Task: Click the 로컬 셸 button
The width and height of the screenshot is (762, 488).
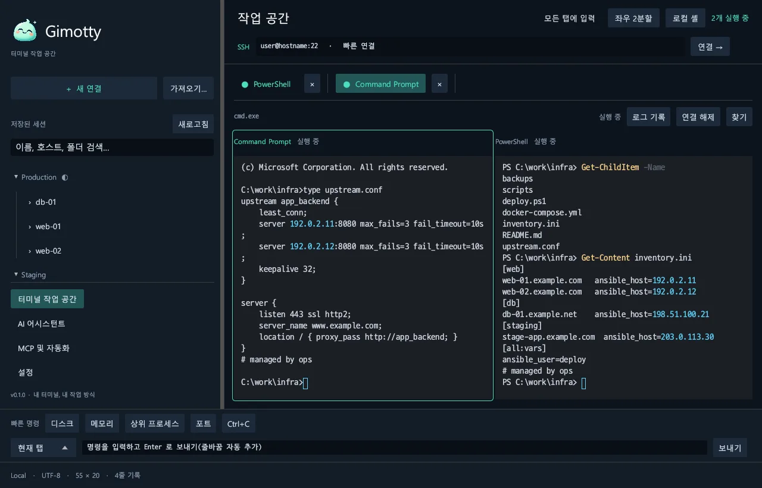Action: [x=685, y=18]
